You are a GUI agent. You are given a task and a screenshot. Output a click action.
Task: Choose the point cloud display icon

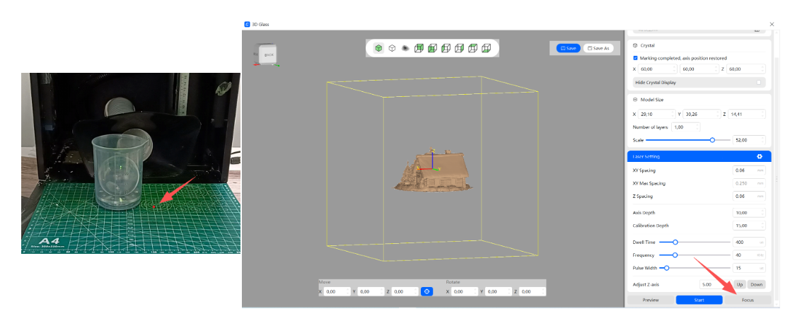[x=405, y=48]
